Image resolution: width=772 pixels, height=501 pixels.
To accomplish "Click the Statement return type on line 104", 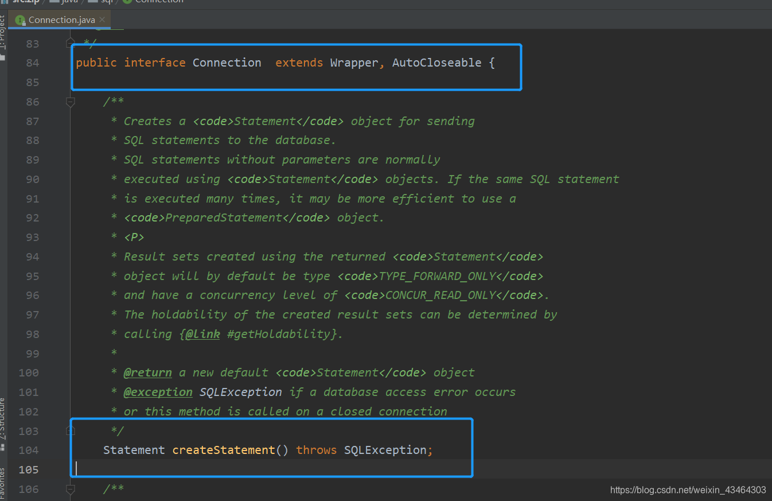I will point(134,450).
